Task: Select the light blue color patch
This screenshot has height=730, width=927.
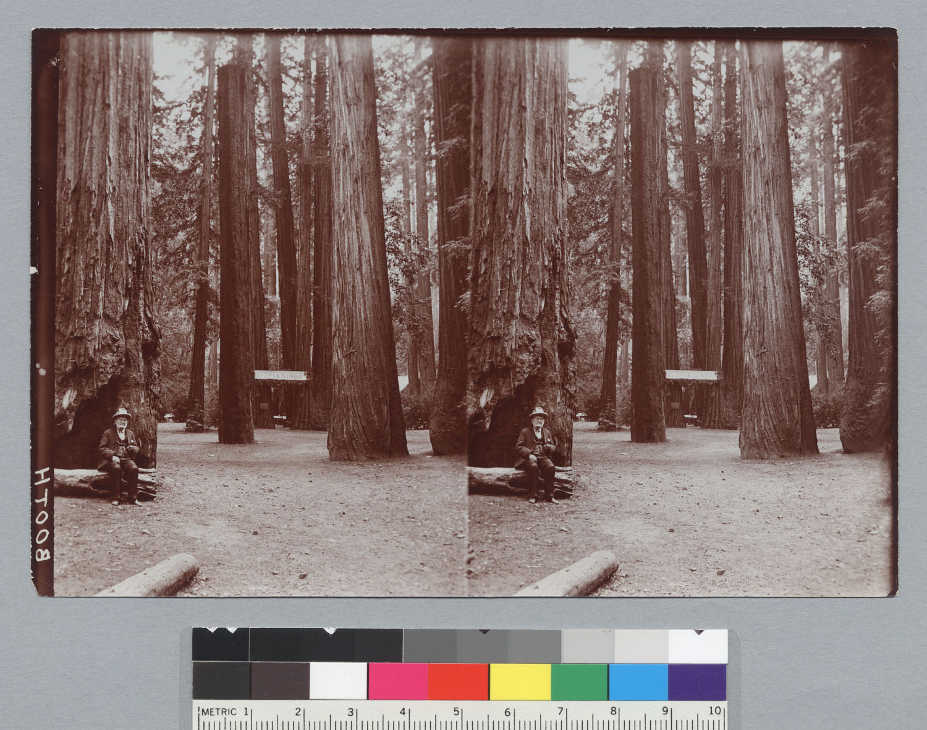Action: coord(638,682)
